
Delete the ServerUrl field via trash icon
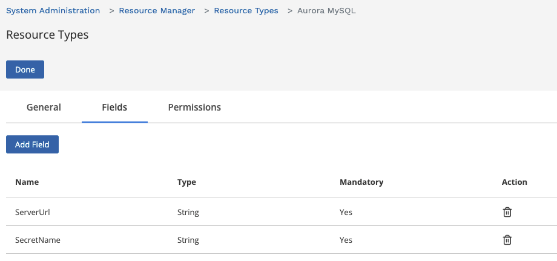(x=507, y=213)
